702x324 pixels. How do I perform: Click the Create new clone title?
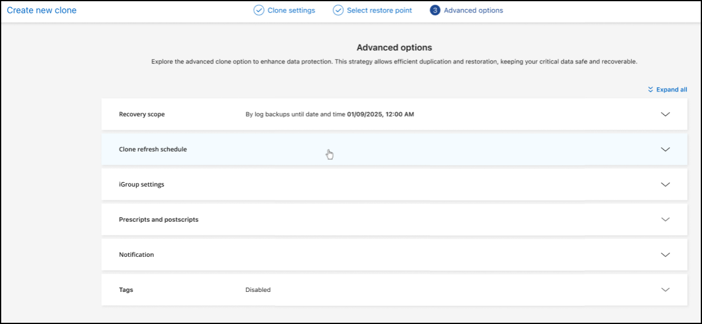click(x=42, y=10)
